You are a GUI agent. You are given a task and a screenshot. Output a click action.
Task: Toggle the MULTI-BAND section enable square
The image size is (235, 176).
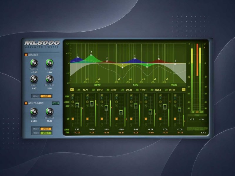coord(26,103)
